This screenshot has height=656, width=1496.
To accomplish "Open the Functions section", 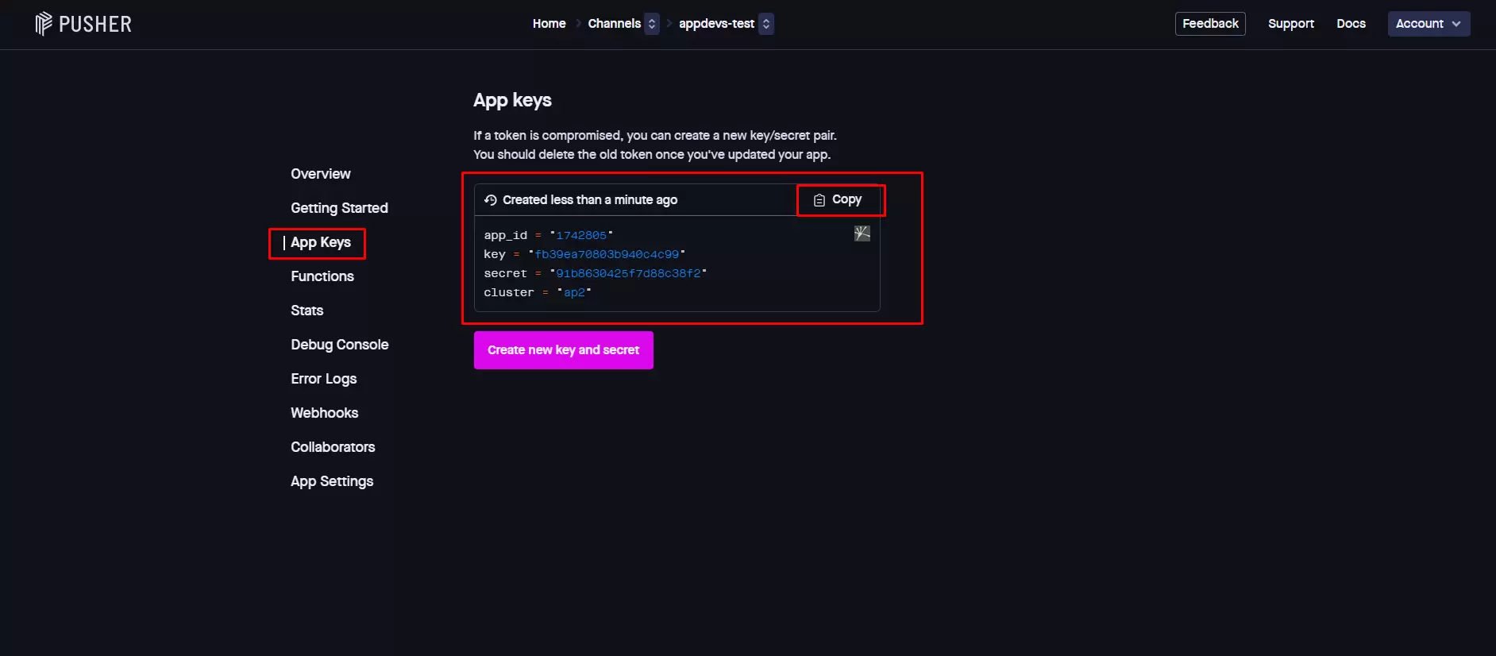I will tap(322, 276).
